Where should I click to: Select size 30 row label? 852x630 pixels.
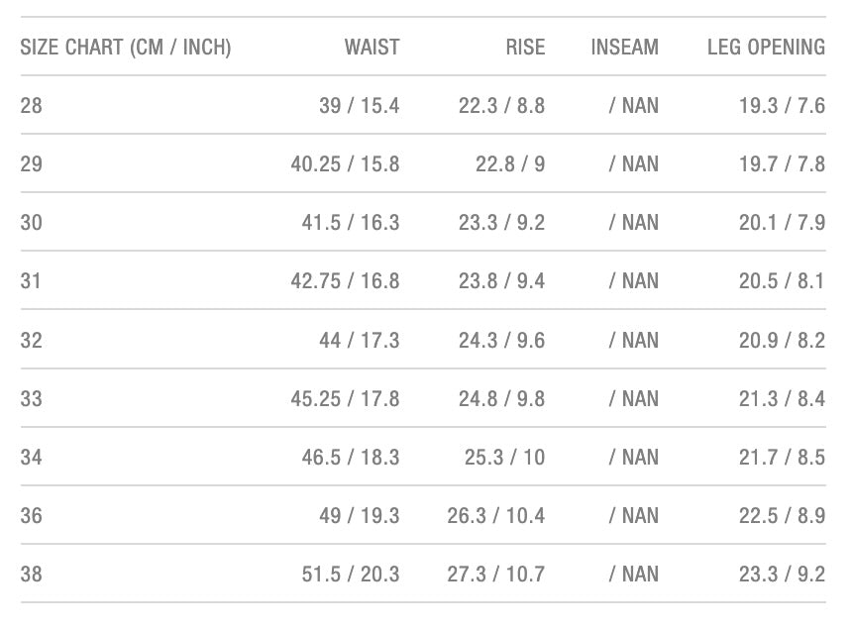click(32, 222)
